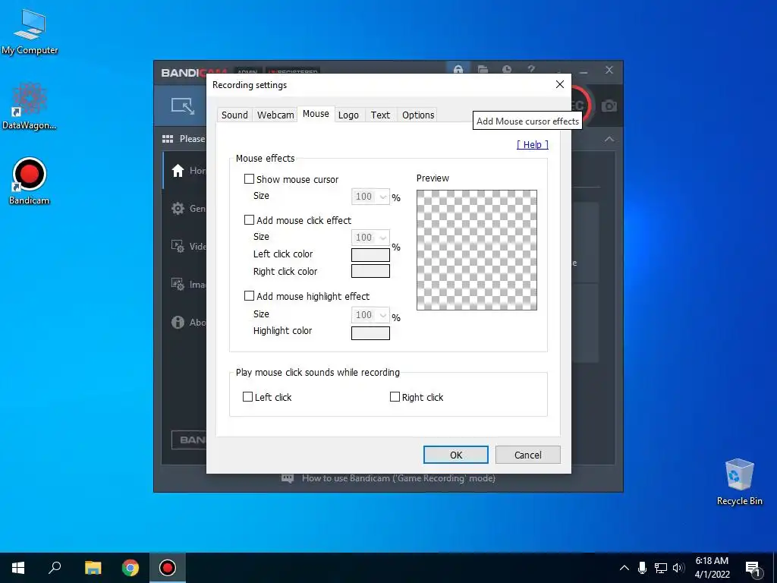Image resolution: width=777 pixels, height=583 pixels.
Task: Click the Bandicam taskbar button
Action: (168, 568)
